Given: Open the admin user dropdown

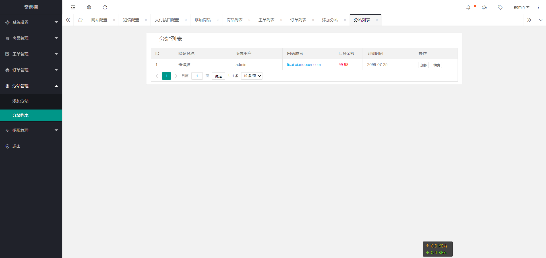Looking at the screenshot, I should coord(521,7).
